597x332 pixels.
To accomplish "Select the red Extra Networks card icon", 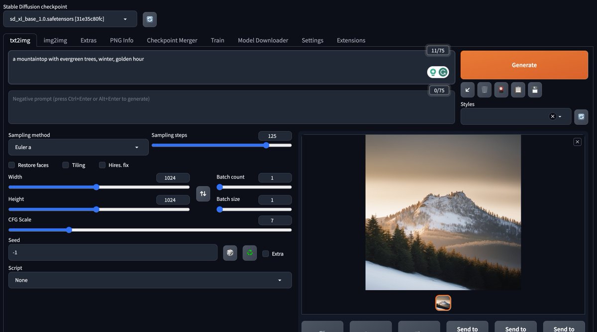I will [x=501, y=89].
